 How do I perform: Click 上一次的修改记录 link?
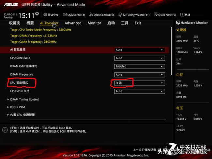pyautogui.click(x=144, y=150)
